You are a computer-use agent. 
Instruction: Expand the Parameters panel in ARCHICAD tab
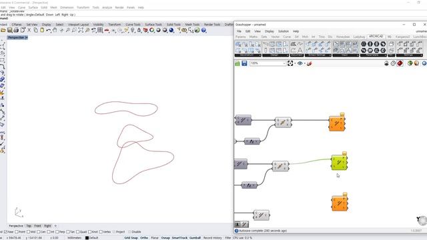tap(373, 55)
